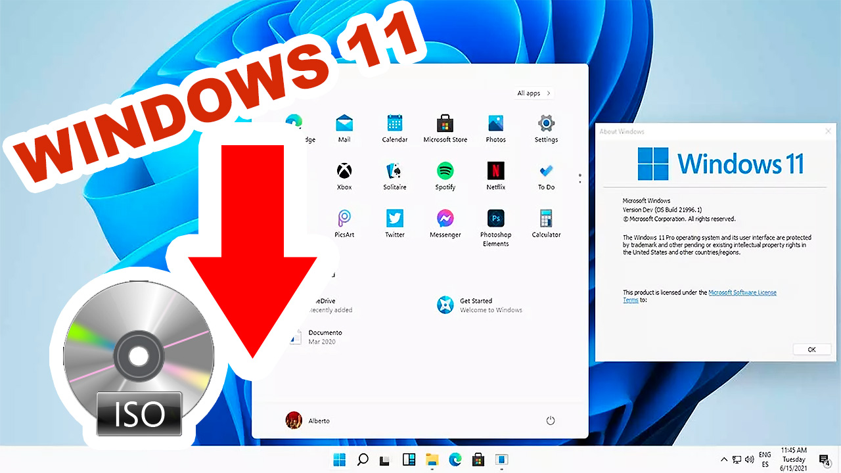Expand the All apps list

point(534,93)
